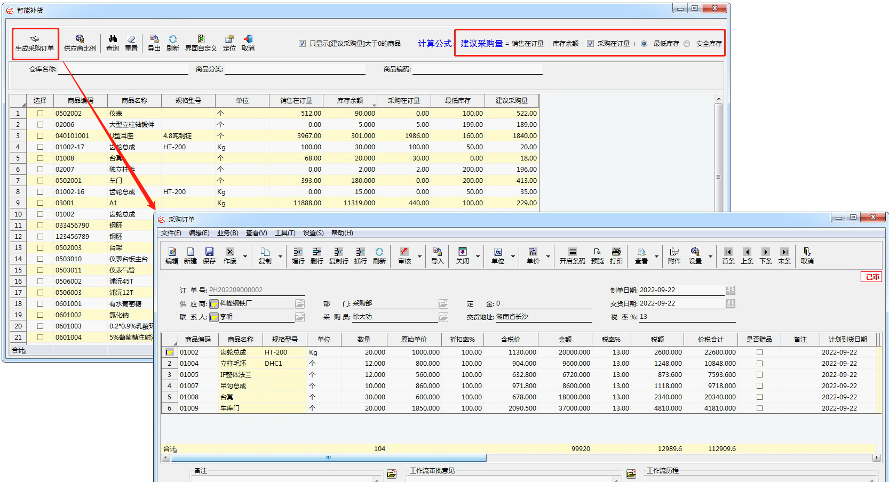This screenshot has width=889, height=482.
Task: Expand the 查看 dropdown arrow
Action: pyautogui.click(x=656, y=256)
